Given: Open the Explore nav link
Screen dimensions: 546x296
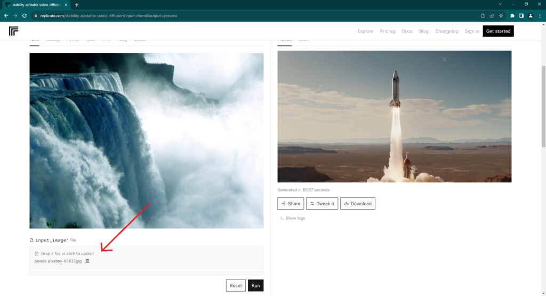Looking at the screenshot, I should coord(365,31).
